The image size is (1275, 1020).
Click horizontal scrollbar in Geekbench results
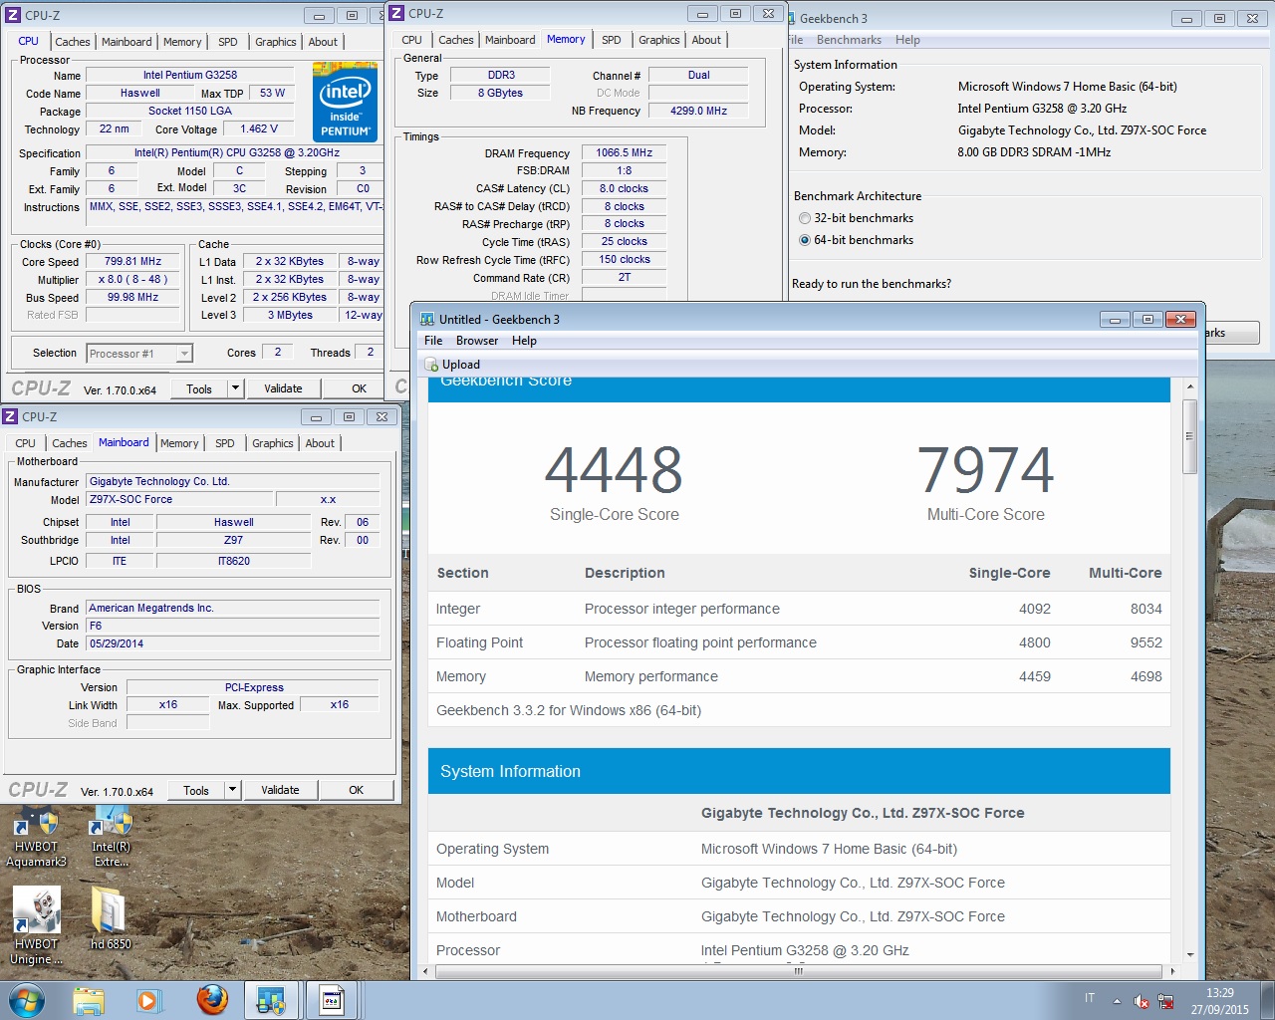point(798,970)
